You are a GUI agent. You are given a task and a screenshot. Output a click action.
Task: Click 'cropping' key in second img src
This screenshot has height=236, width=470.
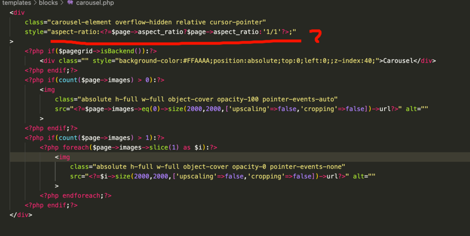(x=264, y=176)
